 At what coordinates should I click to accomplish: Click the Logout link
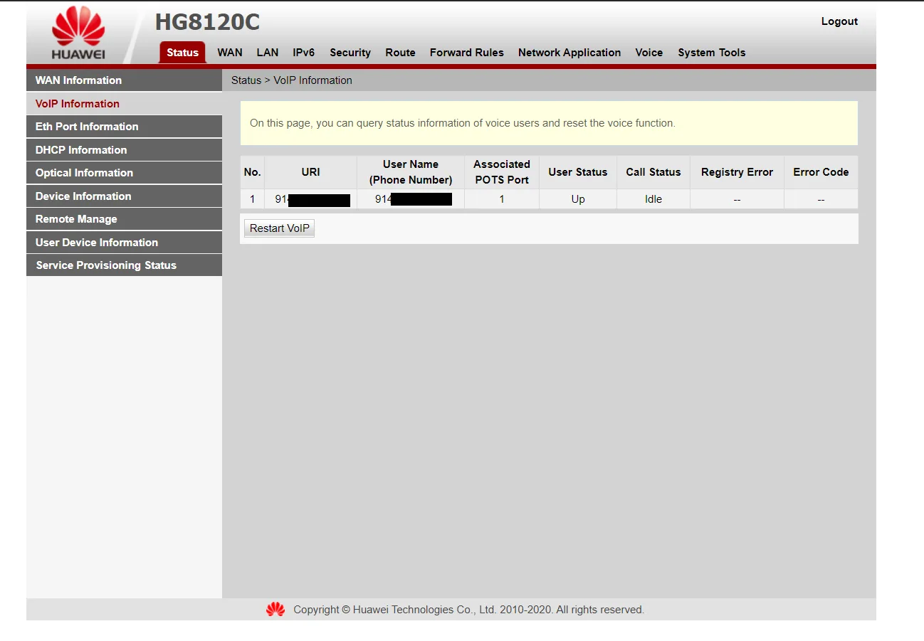[x=839, y=21]
